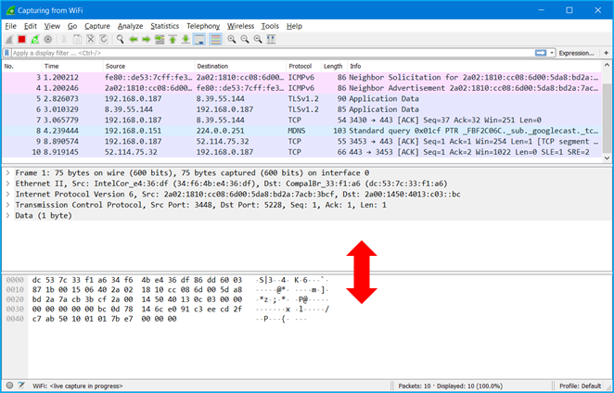Open the Help menu
The image size is (614, 393).
[294, 26]
